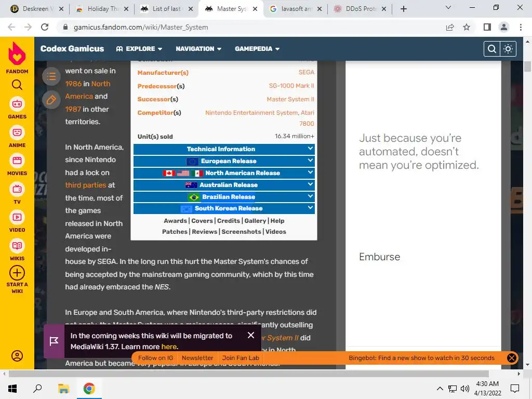
Task: Open the EXPLORE dropdown menu
Action: tap(139, 49)
